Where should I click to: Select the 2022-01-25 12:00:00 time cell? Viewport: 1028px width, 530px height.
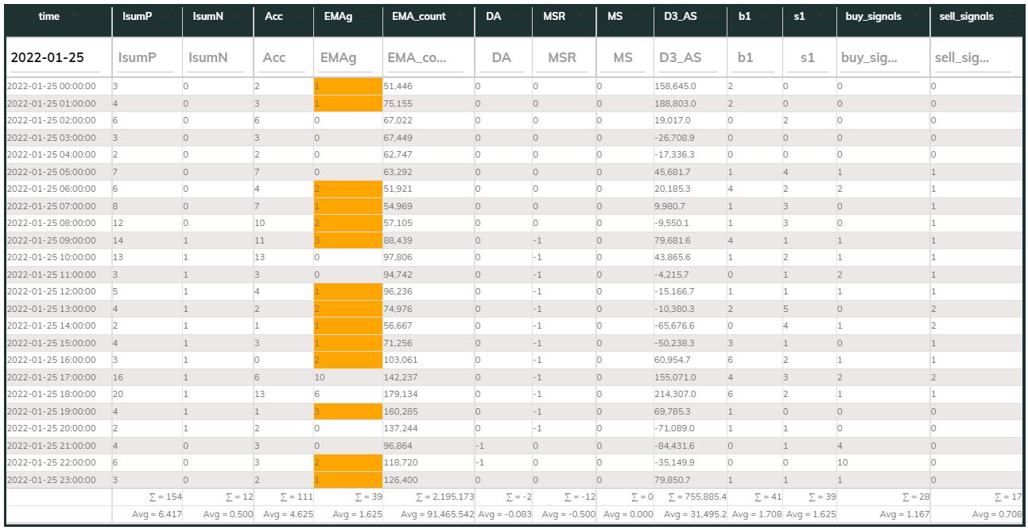(57, 292)
